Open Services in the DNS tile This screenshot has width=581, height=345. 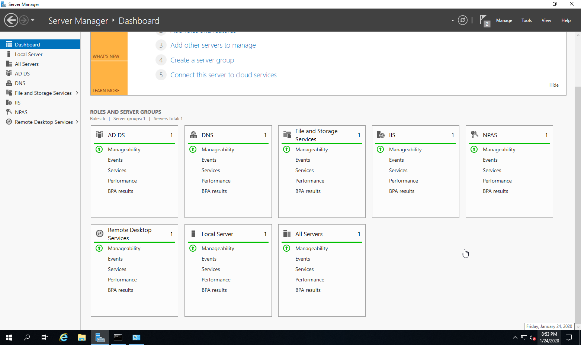[211, 170]
